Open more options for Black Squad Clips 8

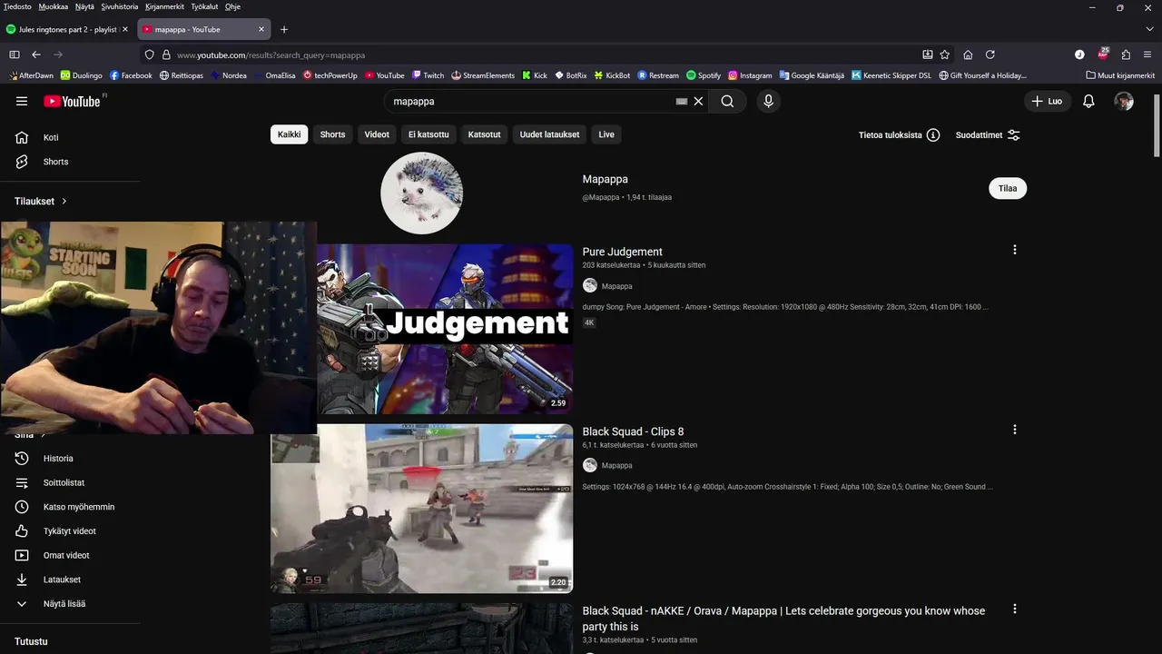[x=1015, y=430]
